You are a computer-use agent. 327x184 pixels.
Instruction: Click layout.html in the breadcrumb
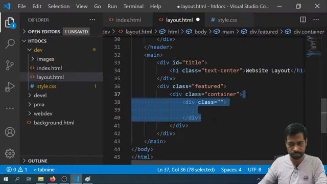point(138,32)
